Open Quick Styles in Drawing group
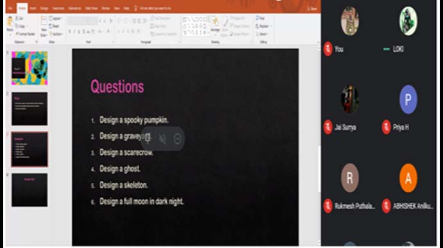The image size is (443, 248). 224,26
